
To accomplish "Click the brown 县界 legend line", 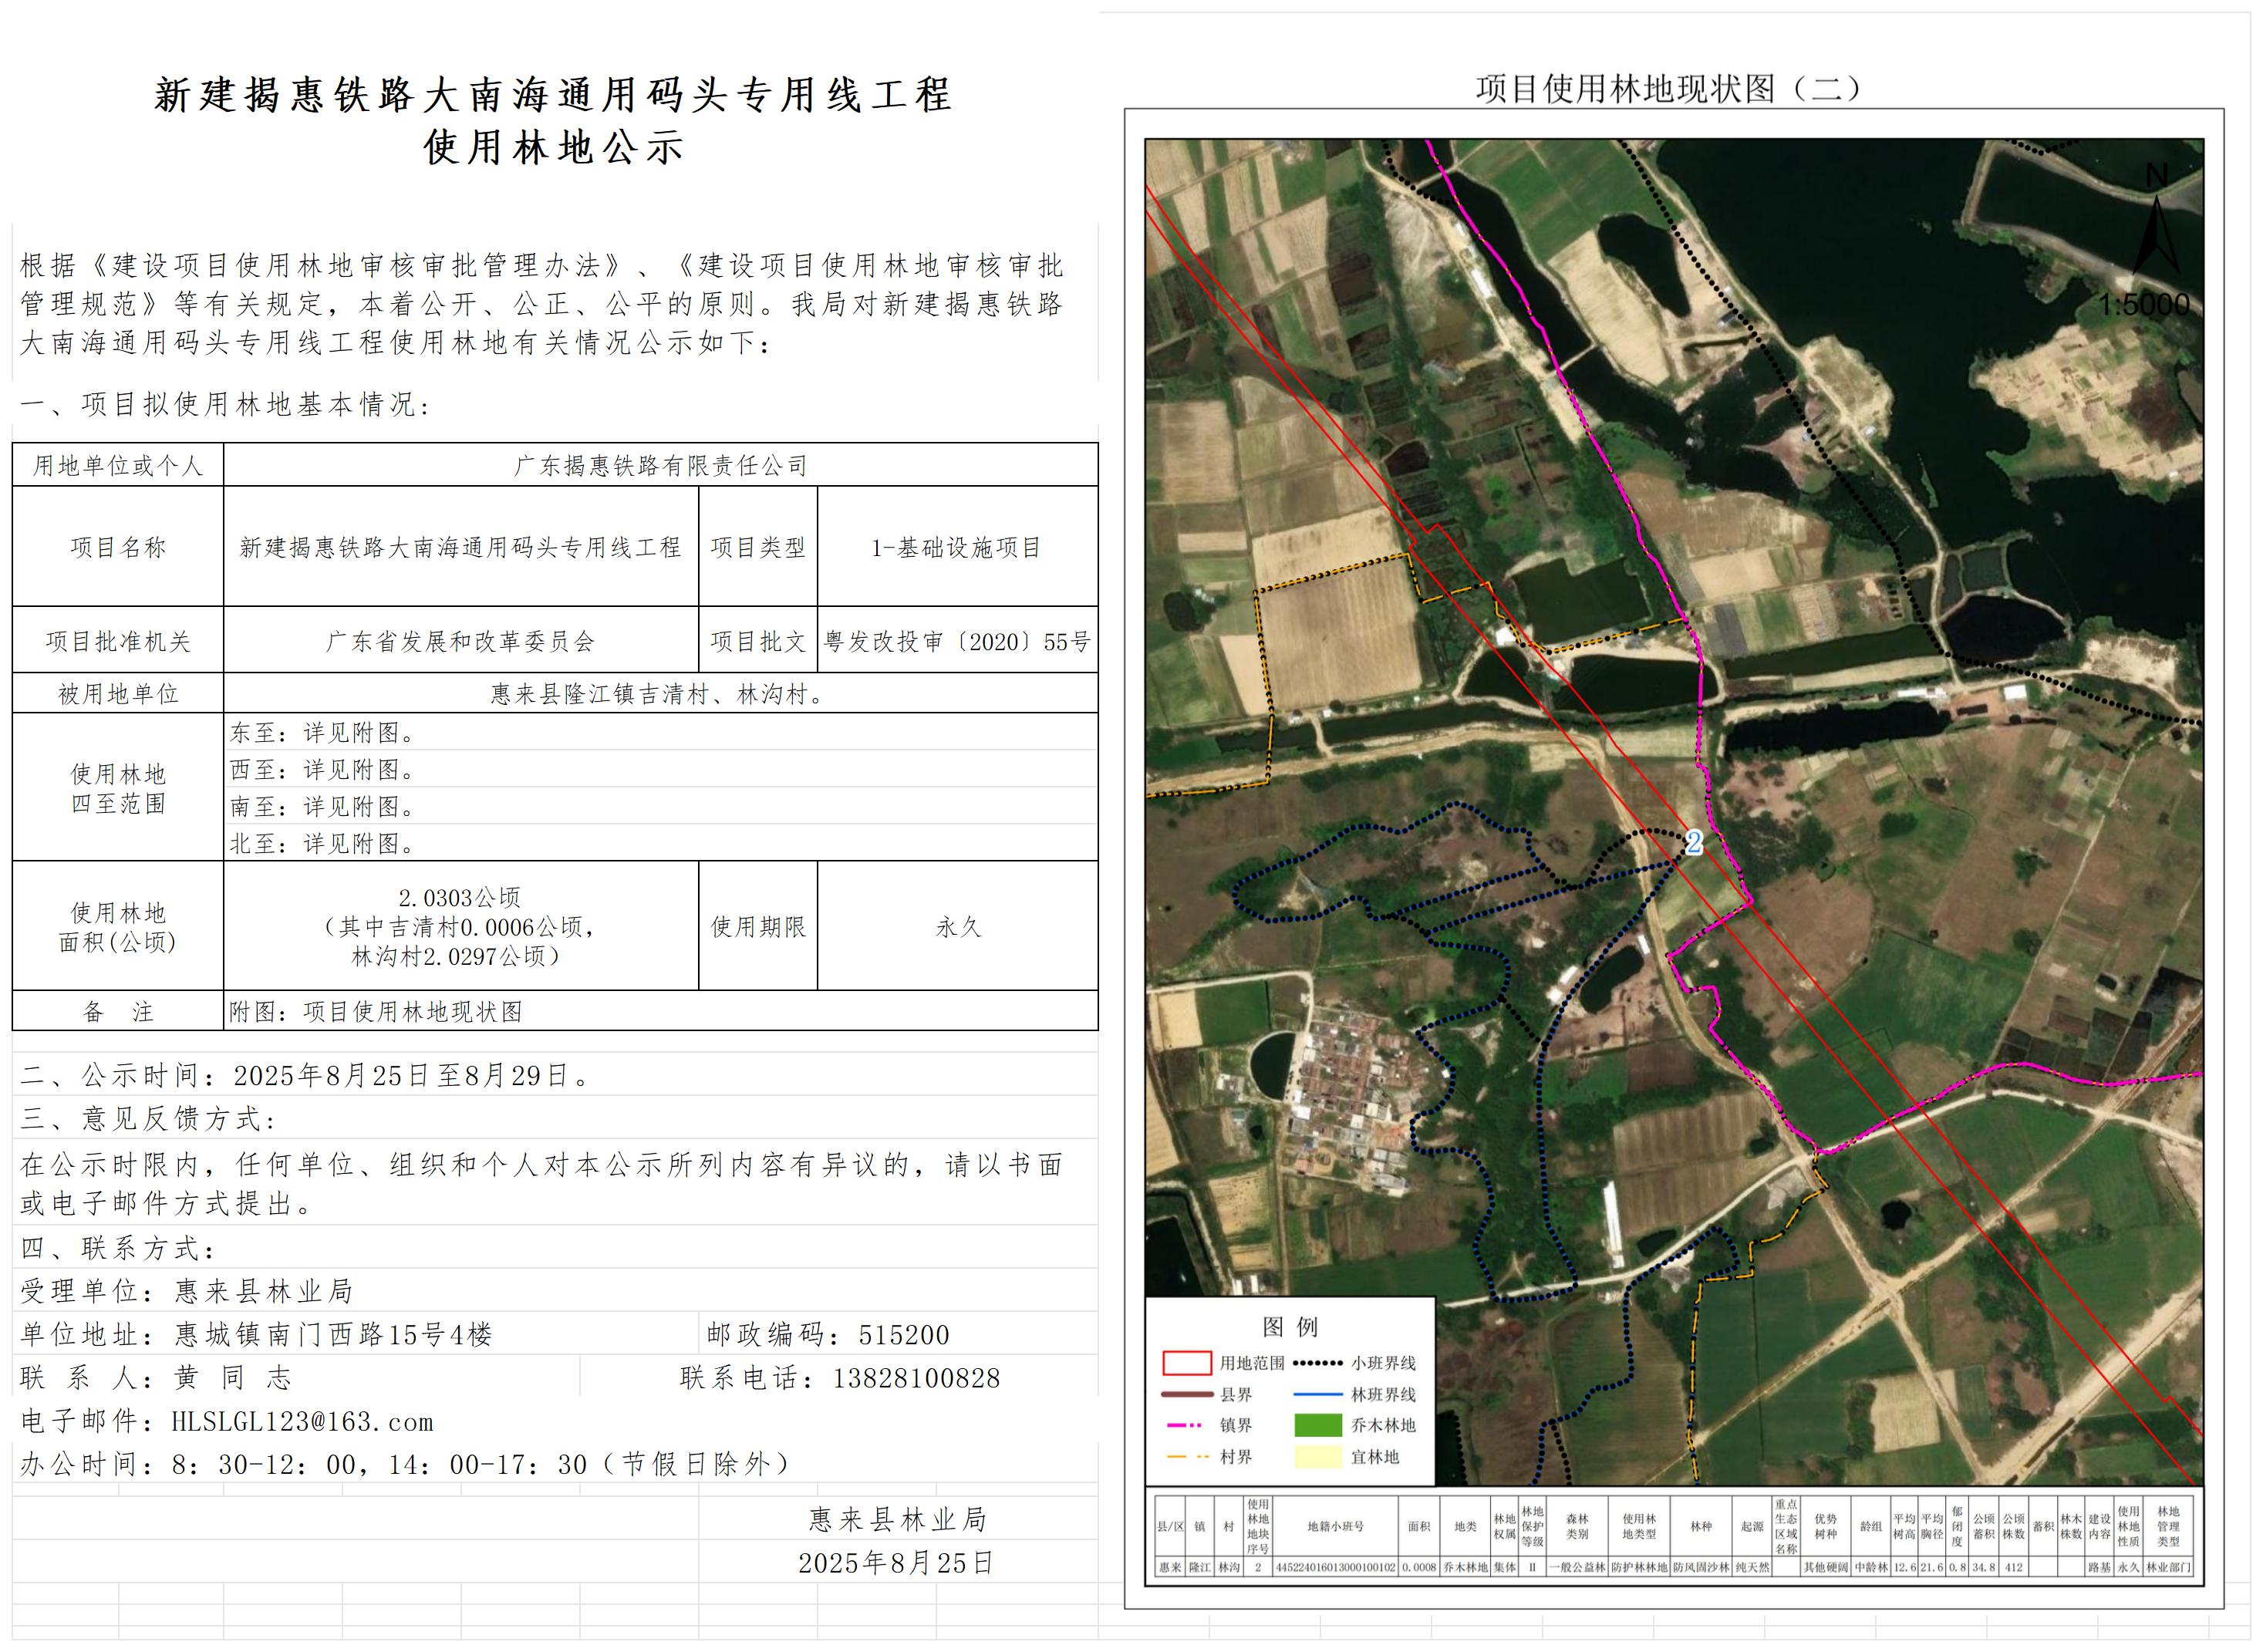I will coord(1186,1394).
